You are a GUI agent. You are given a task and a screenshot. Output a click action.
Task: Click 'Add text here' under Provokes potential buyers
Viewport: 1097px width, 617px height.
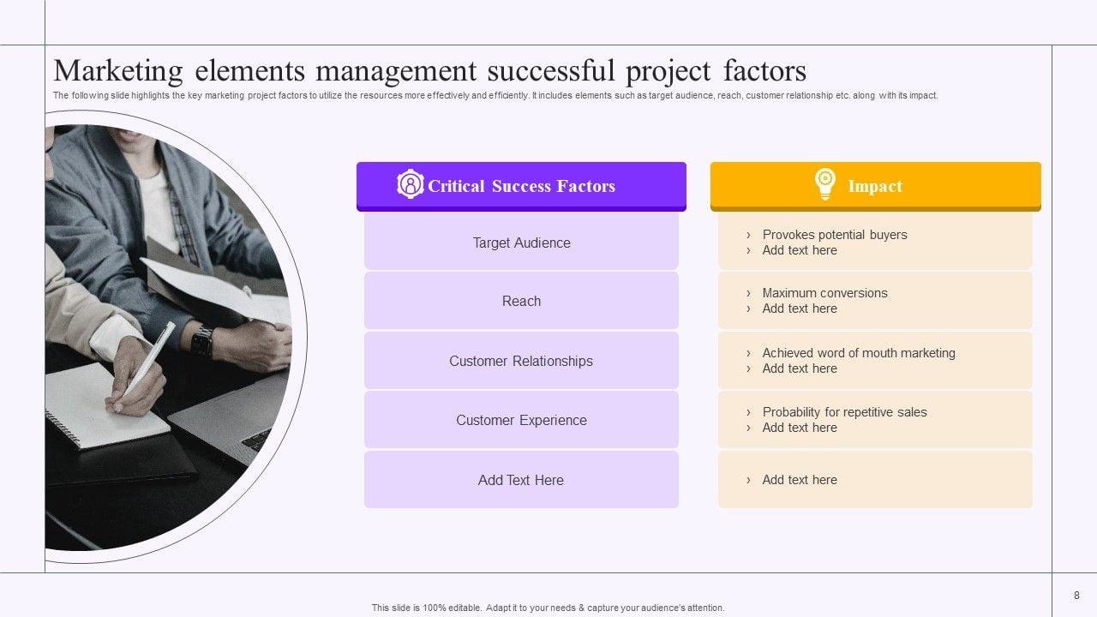pyautogui.click(x=800, y=250)
